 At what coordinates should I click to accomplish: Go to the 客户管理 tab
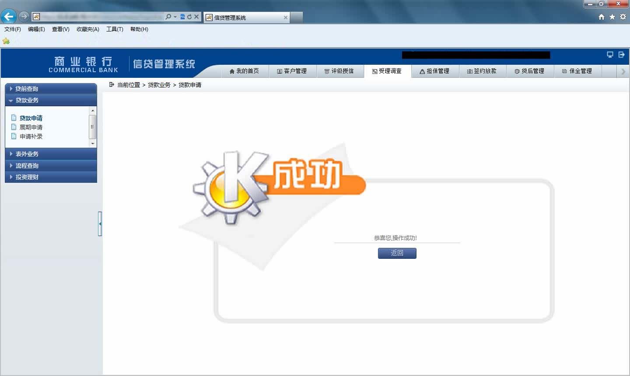tap(292, 71)
